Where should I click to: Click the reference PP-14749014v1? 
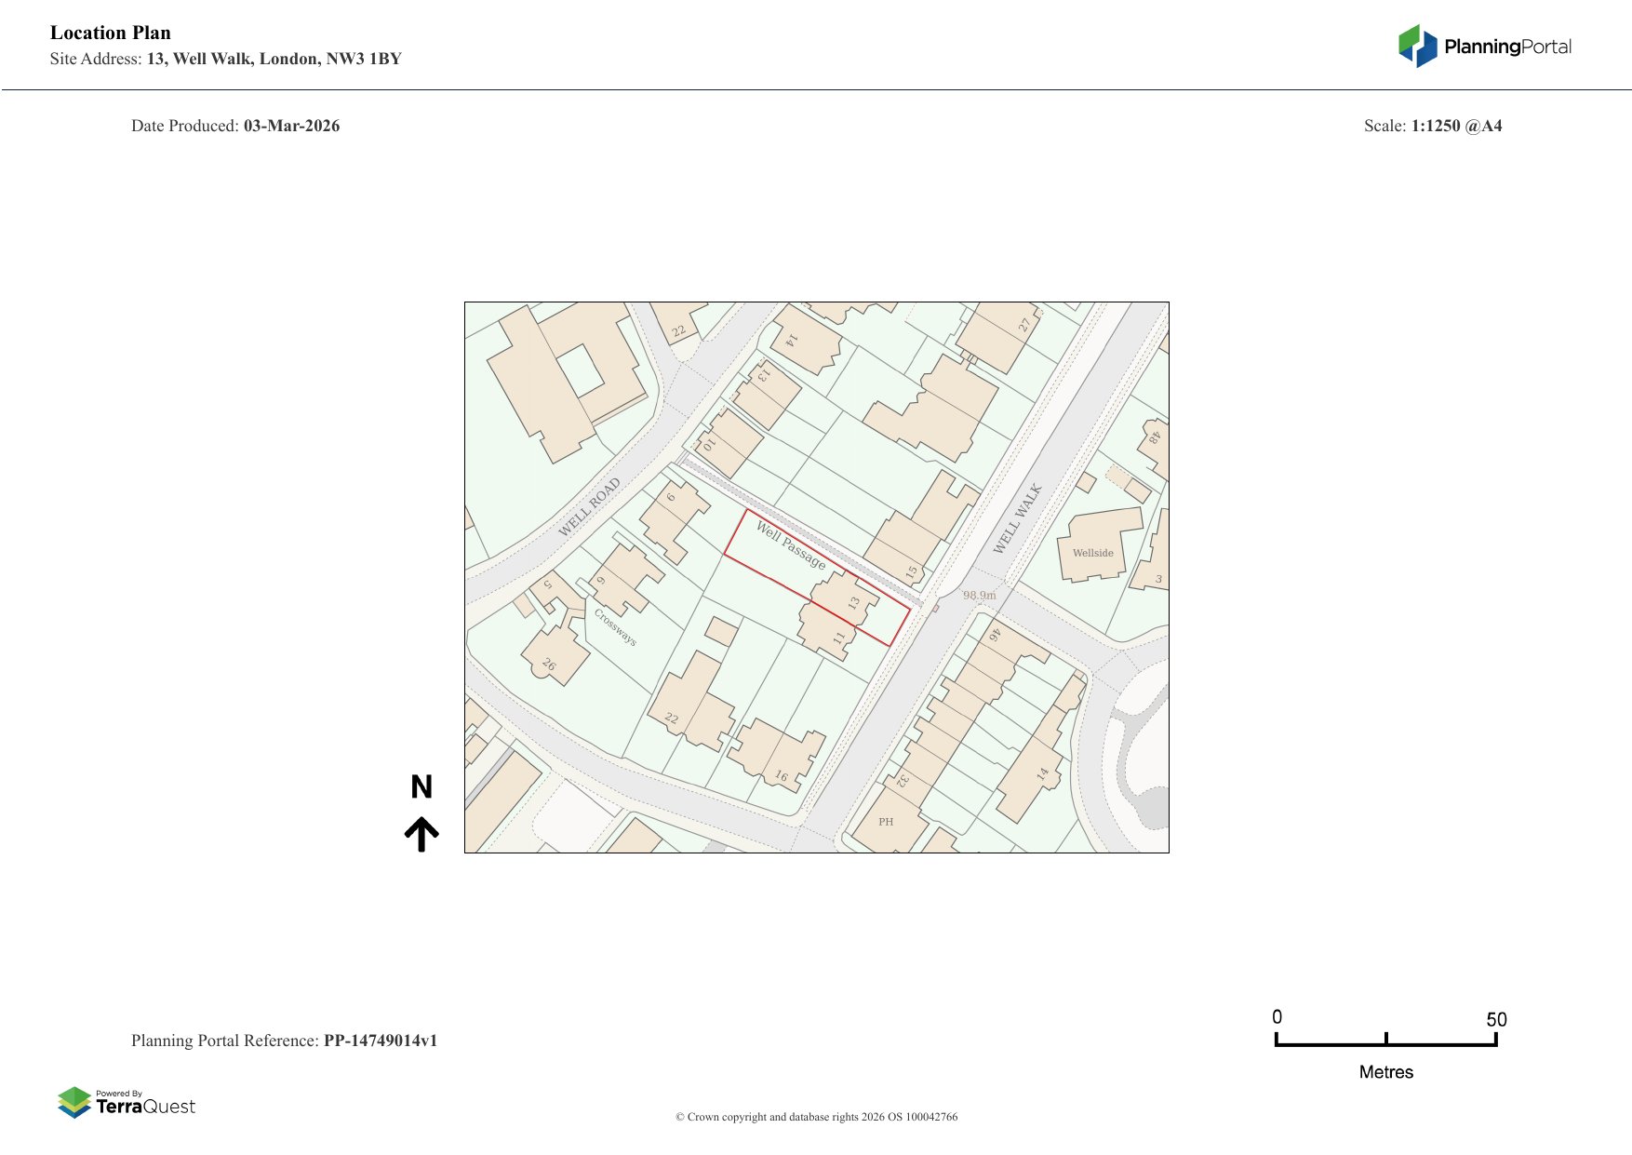[380, 1041]
